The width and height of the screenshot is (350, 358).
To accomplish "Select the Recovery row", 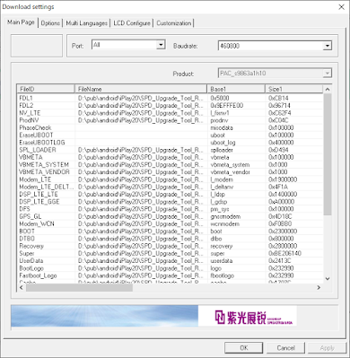I will (x=170, y=246).
